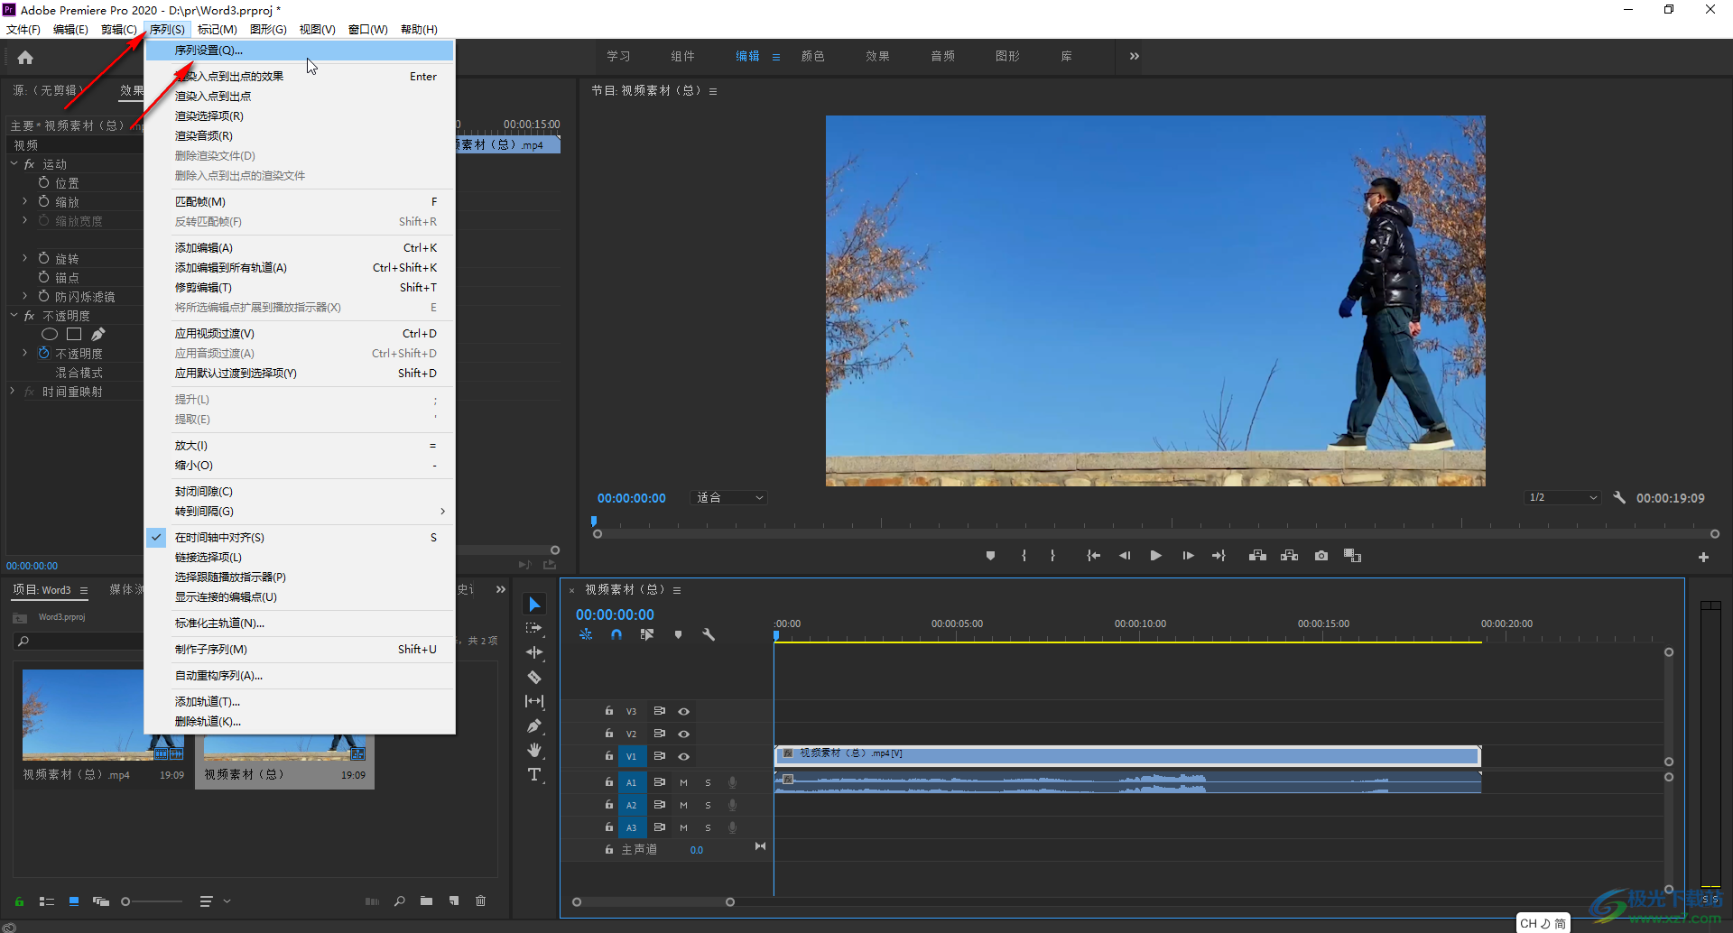Open playback resolution dropdown 1/2
This screenshot has height=933, width=1733.
[1562, 498]
